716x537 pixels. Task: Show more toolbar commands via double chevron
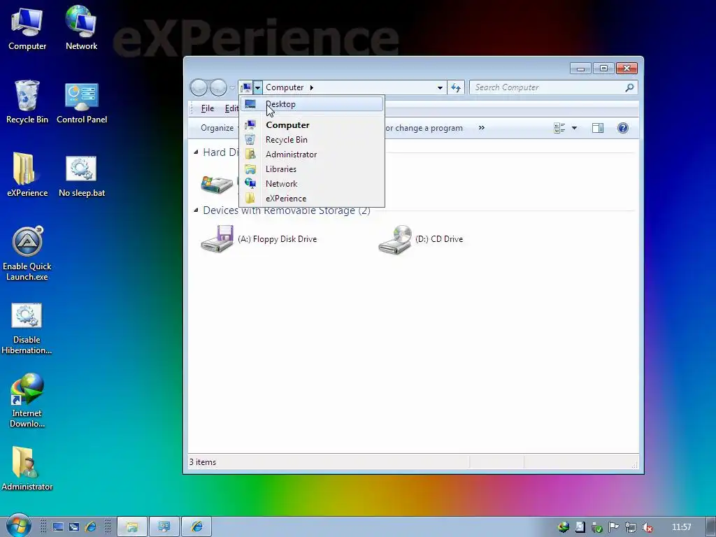[481, 128]
